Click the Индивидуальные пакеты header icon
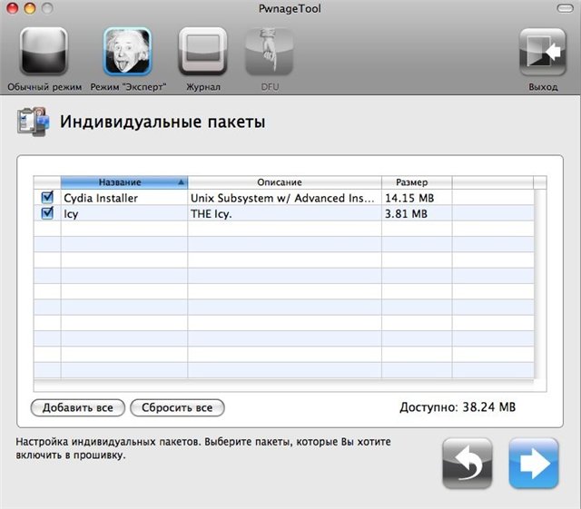This screenshot has height=509, width=581. tap(34, 122)
